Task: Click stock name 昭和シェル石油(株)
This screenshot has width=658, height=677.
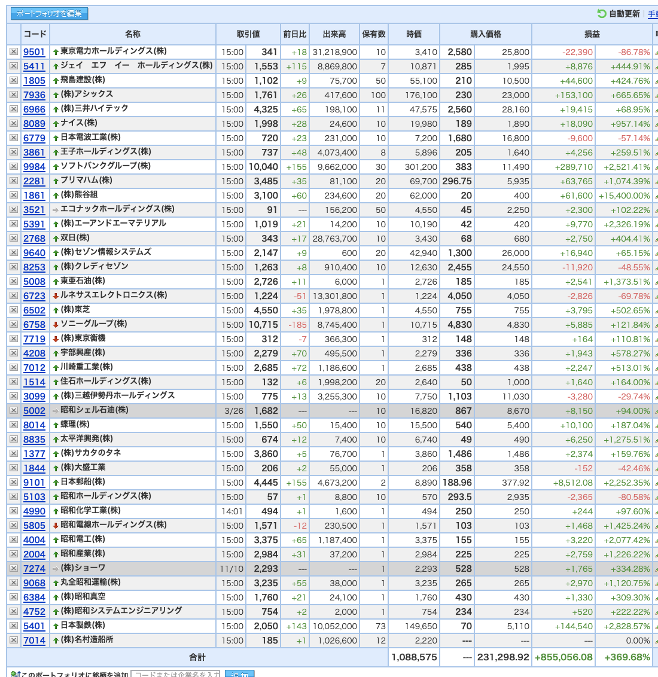Action: click(94, 410)
